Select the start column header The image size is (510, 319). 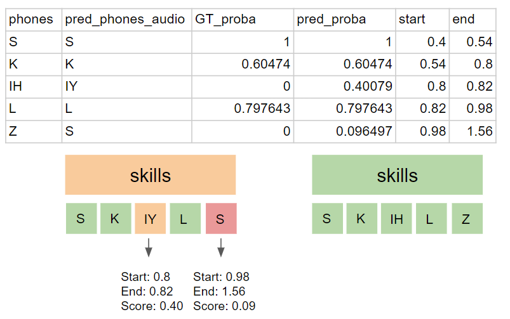pyautogui.click(x=422, y=20)
